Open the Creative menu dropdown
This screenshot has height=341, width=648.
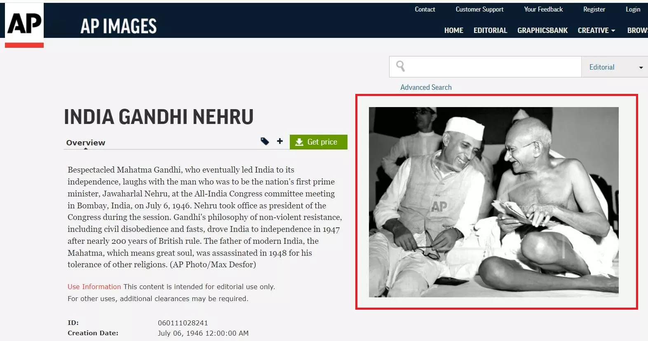(x=596, y=30)
